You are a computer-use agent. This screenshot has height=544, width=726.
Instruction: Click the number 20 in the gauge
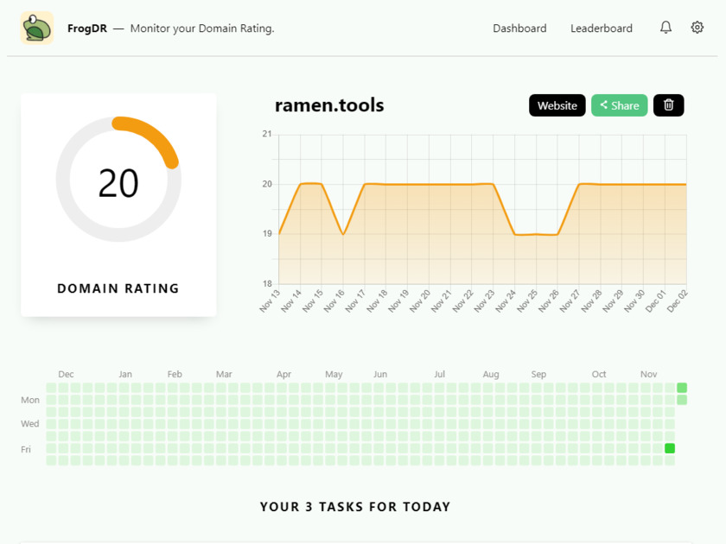118,183
